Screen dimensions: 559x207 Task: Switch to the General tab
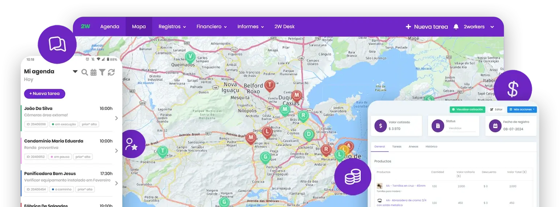pos(380,146)
